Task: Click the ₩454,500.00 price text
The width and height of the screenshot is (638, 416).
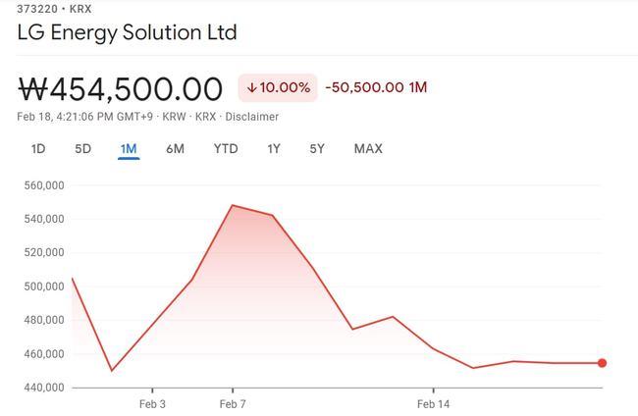Action: 121,89
